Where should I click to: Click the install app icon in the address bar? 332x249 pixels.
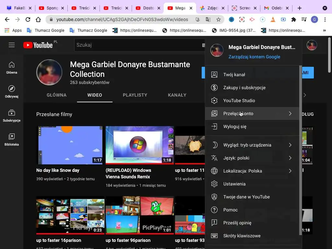[x=197, y=19]
